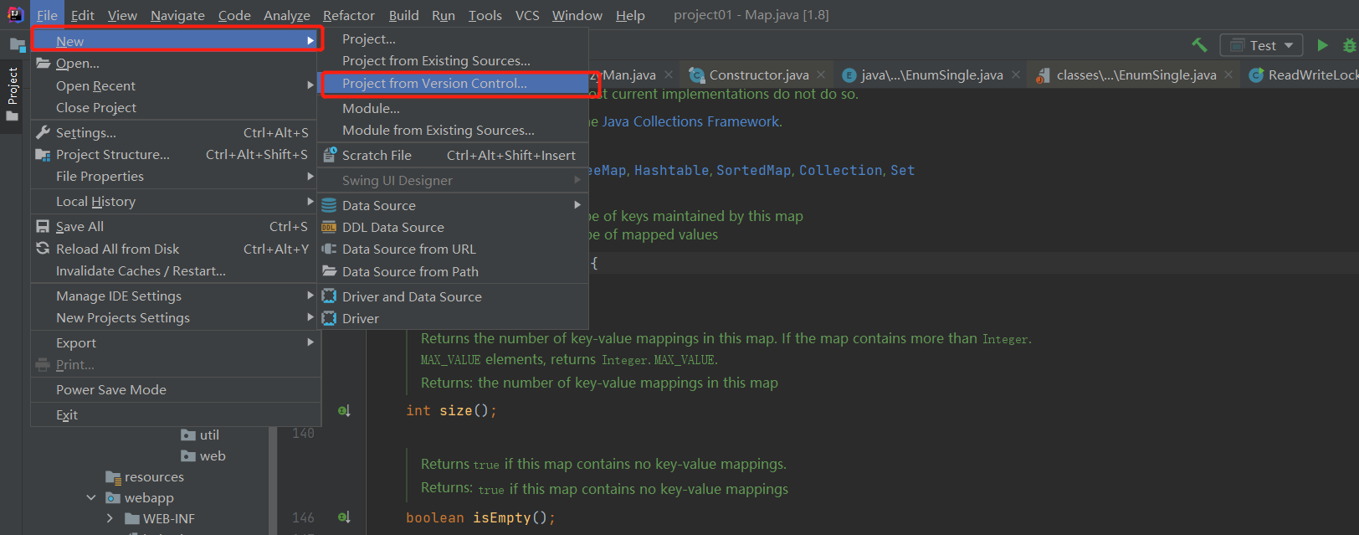Click the DDL Data Source icon

click(x=330, y=227)
